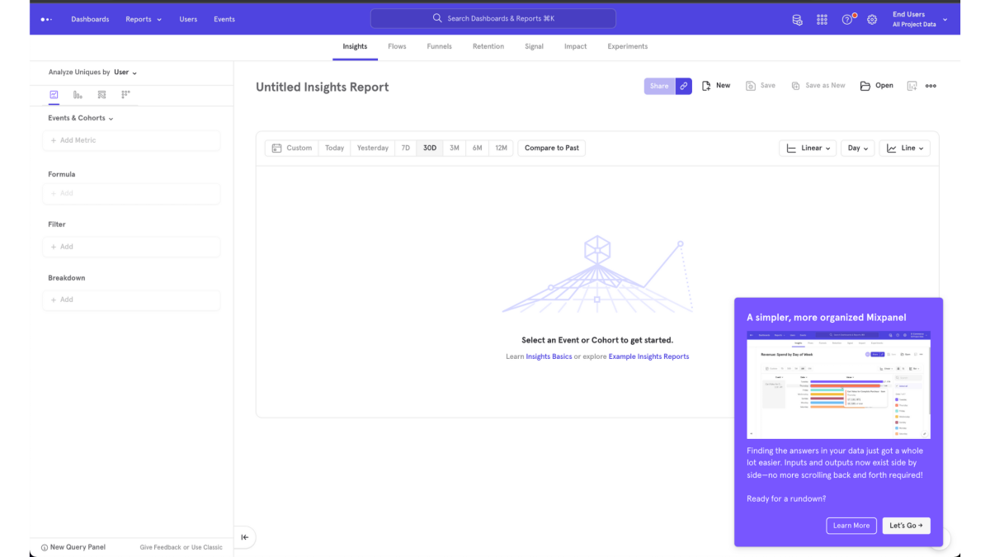
Task: Select the 7D date range
Action: (x=405, y=148)
